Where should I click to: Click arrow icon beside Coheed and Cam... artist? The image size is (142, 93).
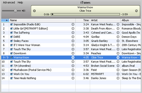[x=118, y=33]
